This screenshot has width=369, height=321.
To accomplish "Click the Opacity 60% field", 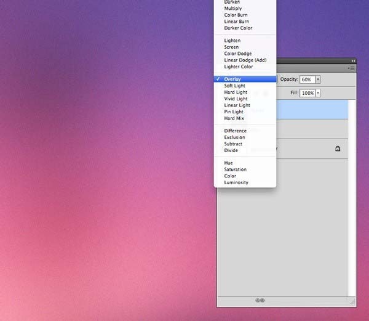I will click(x=307, y=79).
